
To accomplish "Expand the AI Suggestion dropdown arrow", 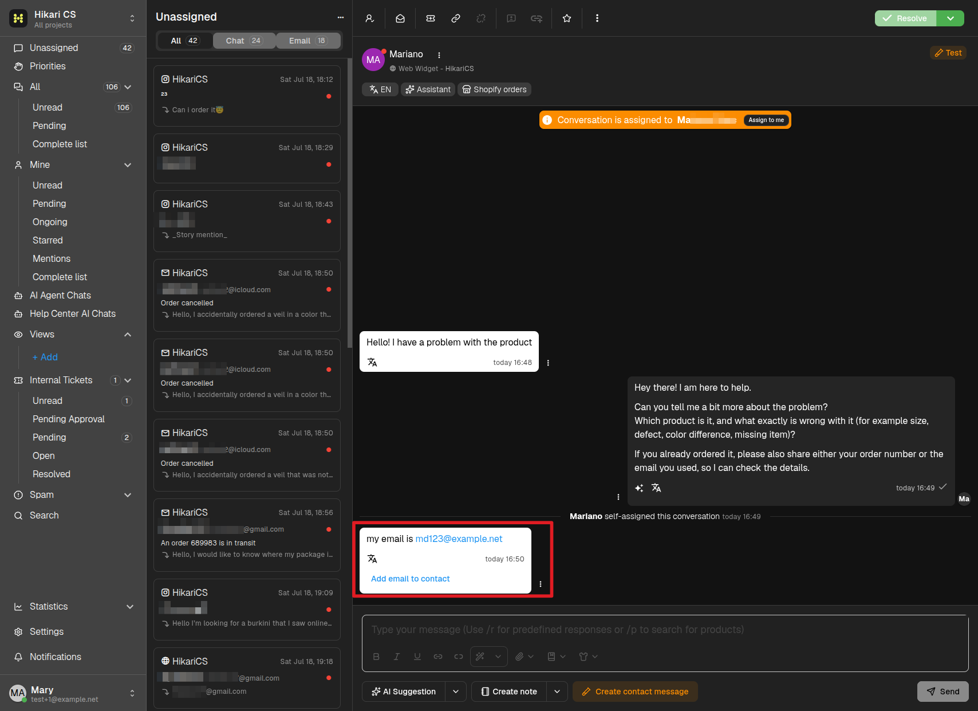I will [456, 692].
